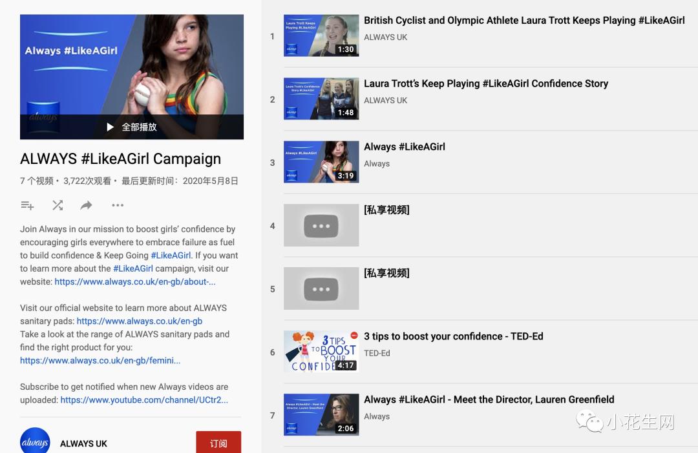This screenshot has height=453, width=698.
Task: Open the youtube.com/channel/UCtr2 link
Action: click(x=144, y=400)
